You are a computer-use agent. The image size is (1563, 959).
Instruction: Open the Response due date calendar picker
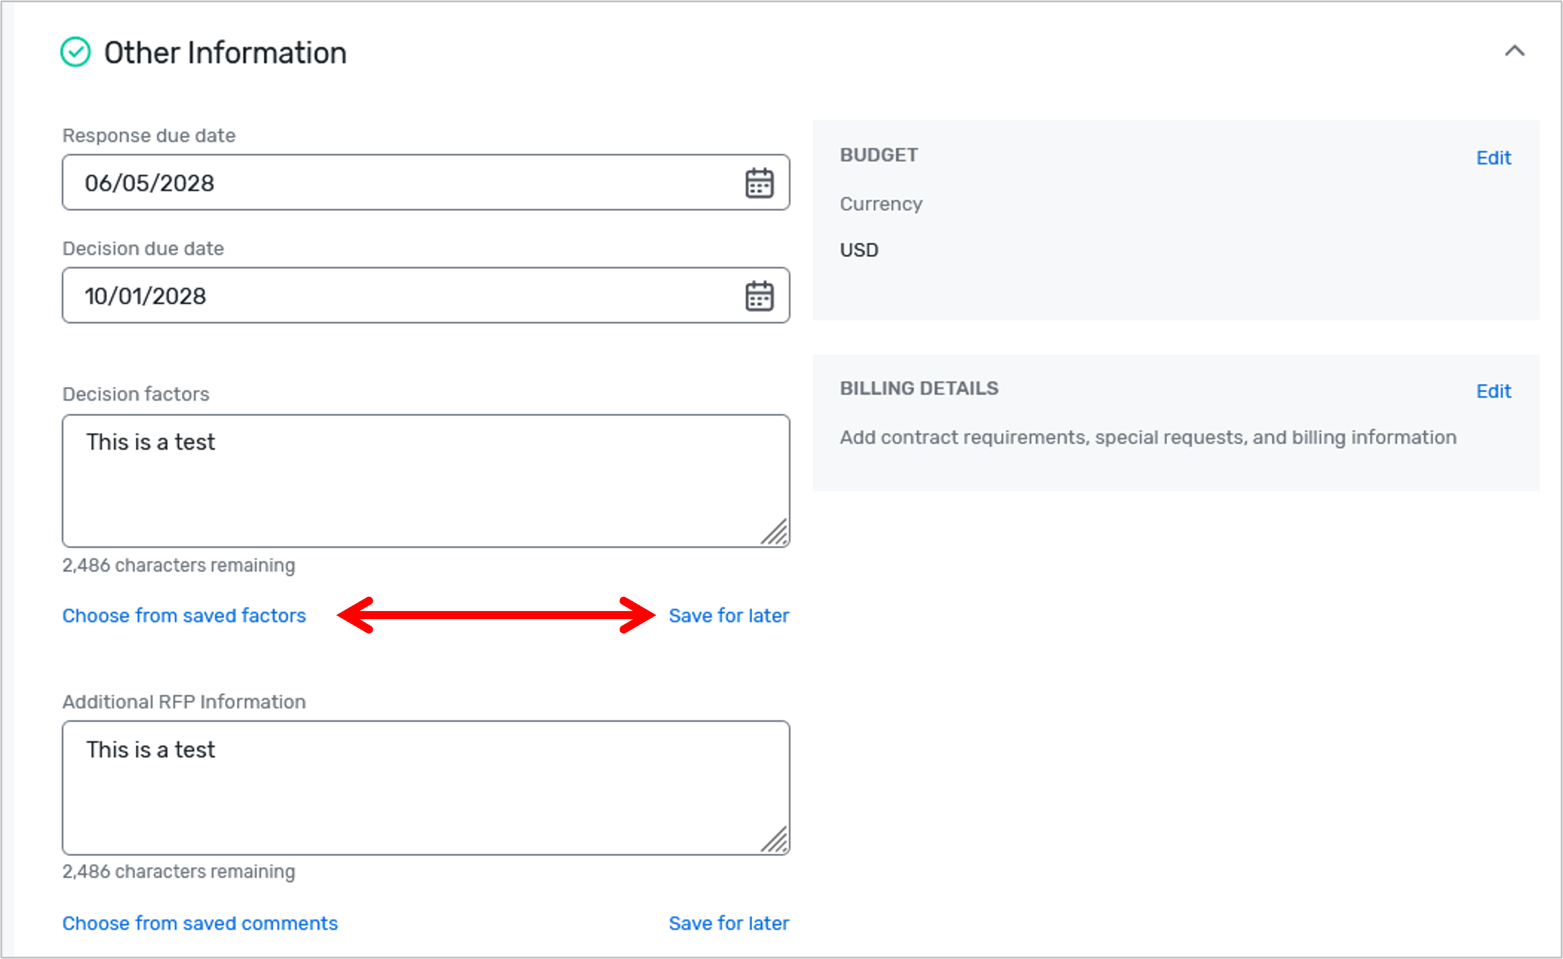pos(759,183)
